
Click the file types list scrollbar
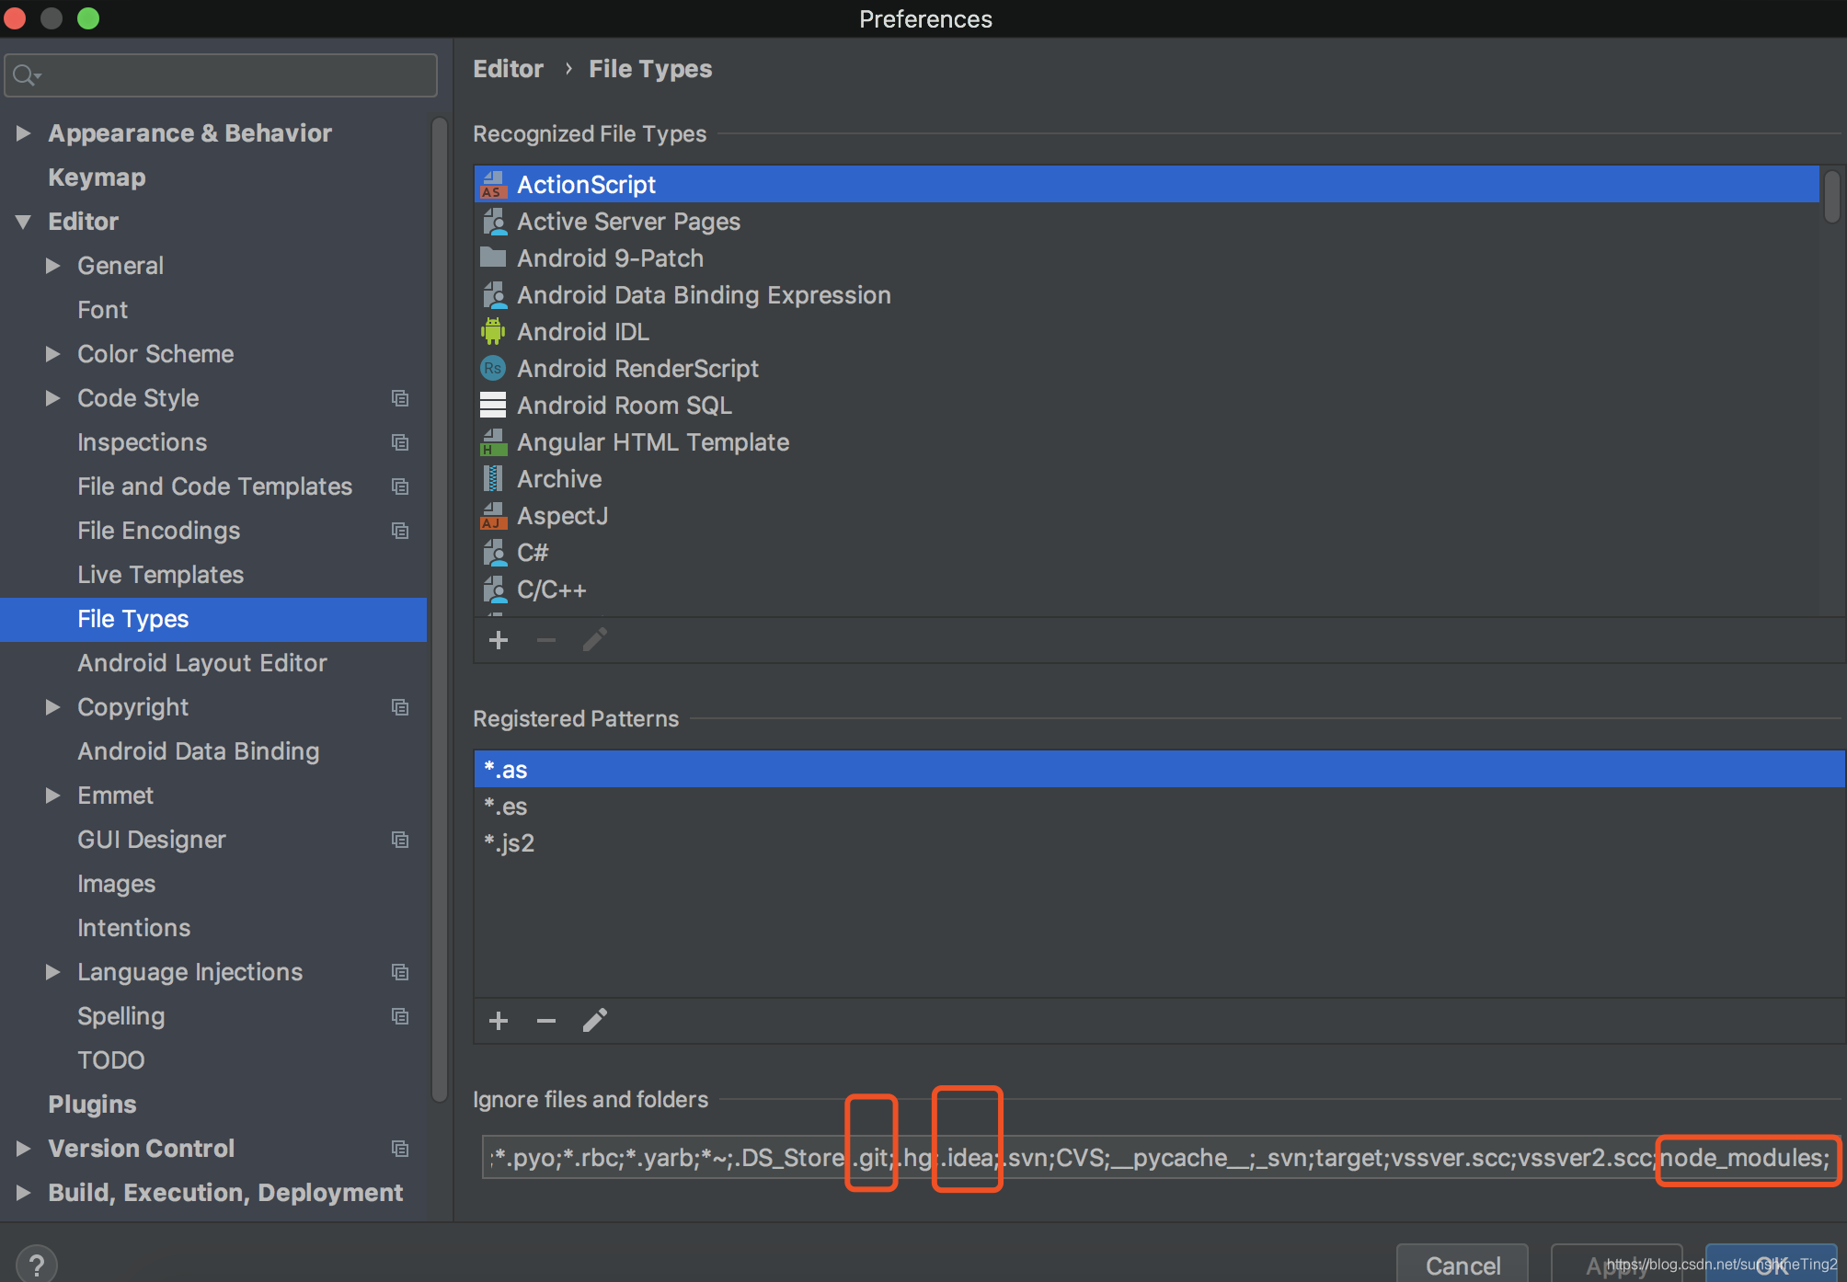click(x=1831, y=197)
